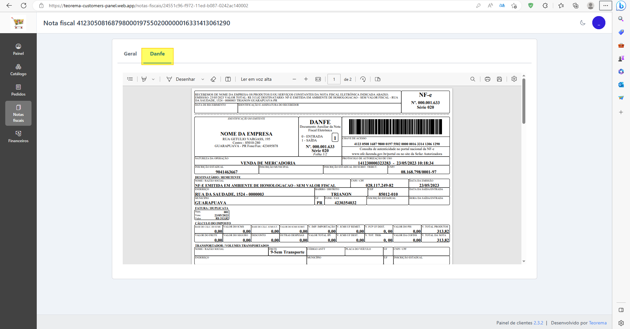Viewport: 630px width, 329px height.
Task: Reload the browser page
Action: click(x=24, y=6)
